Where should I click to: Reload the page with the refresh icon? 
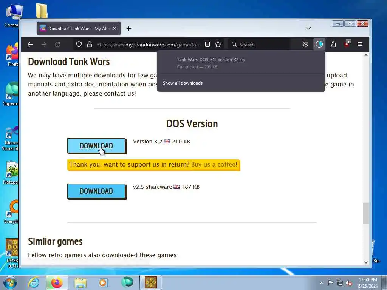coord(57,45)
